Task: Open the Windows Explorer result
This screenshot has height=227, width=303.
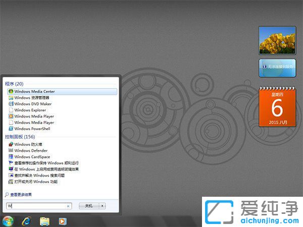Action: pyautogui.click(x=30, y=110)
